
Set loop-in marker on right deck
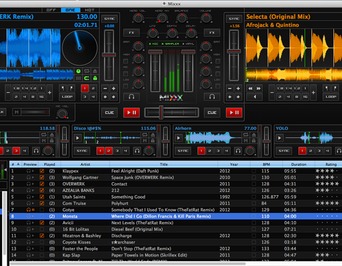click(x=327, y=88)
